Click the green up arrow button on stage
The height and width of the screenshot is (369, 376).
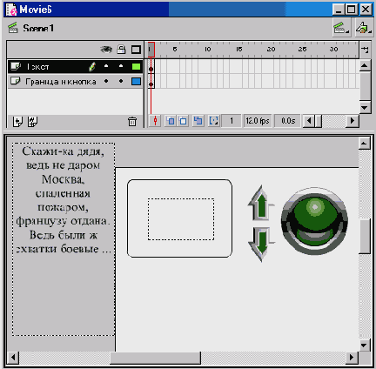click(x=261, y=204)
